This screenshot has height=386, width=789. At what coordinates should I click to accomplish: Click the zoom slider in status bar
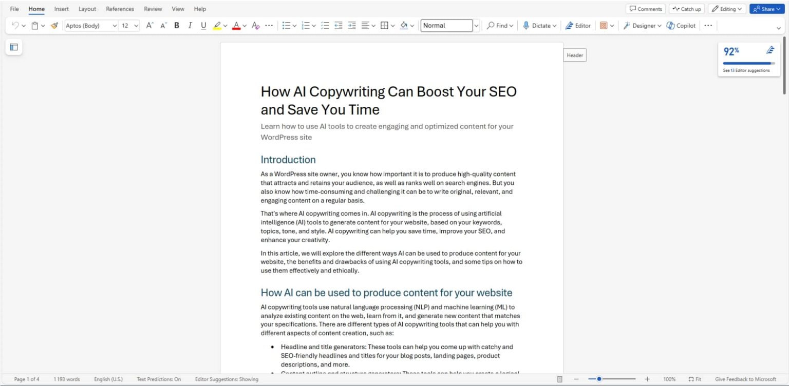(x=612, y=379)
